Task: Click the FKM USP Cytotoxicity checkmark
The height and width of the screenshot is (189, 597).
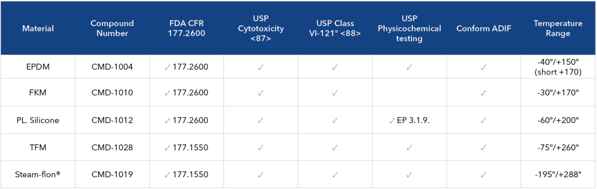Action: (x=261, y=93)
